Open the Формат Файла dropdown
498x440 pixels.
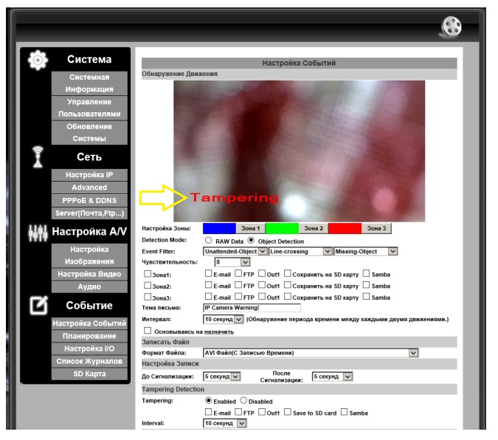[x=311, y=353]
